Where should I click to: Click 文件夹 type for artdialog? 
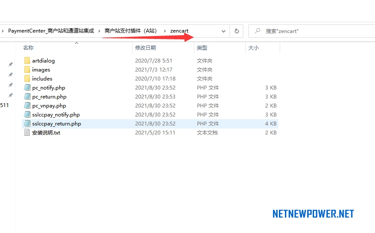[205, 61]
